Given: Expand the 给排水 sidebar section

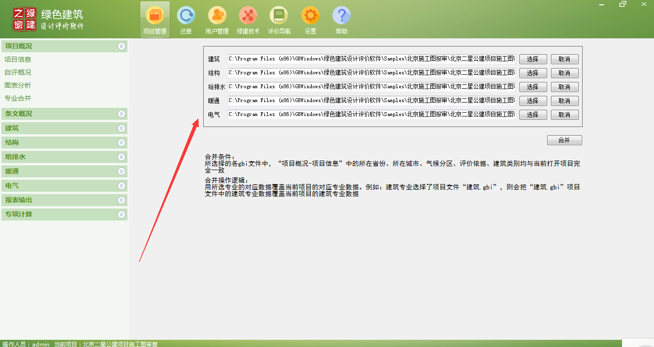Looking at the screenshot, I should tap(121, 157).
